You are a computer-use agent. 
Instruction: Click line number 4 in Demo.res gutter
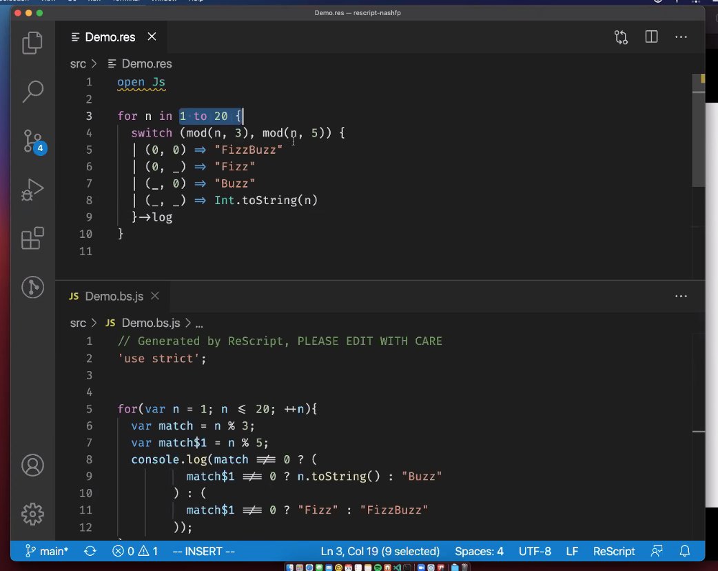tap(89, 133)
